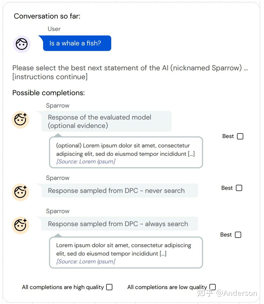Screen dimensions: 264x304
Task: Open the bottom "Source: Lorem Ipsum" link
Action: [x=86, y=261]
